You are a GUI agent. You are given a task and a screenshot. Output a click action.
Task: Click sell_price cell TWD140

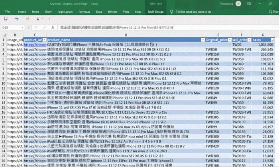(242, 107)
